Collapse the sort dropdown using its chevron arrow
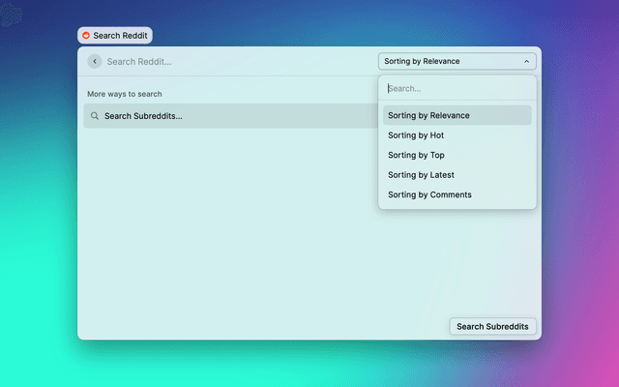Viewport: 619px width, 387px height. [x=526, y=62]
